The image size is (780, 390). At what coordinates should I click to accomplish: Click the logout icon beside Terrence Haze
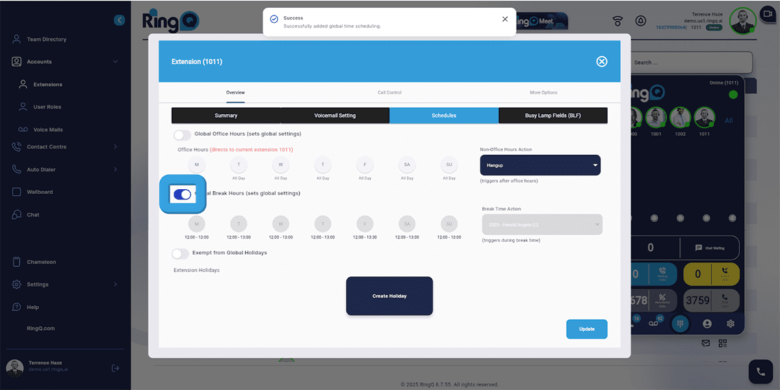(115, 368)
